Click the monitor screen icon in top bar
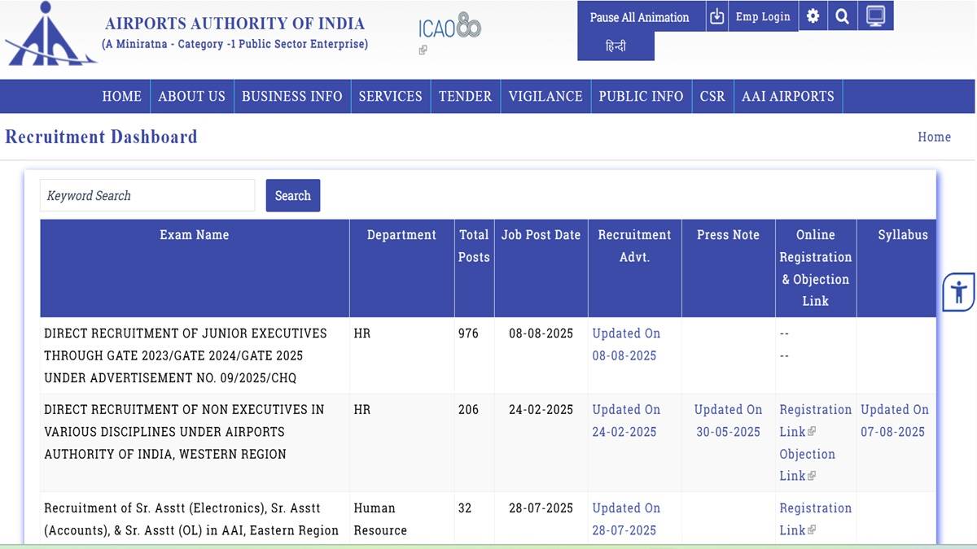 click(x=876, y=16)
